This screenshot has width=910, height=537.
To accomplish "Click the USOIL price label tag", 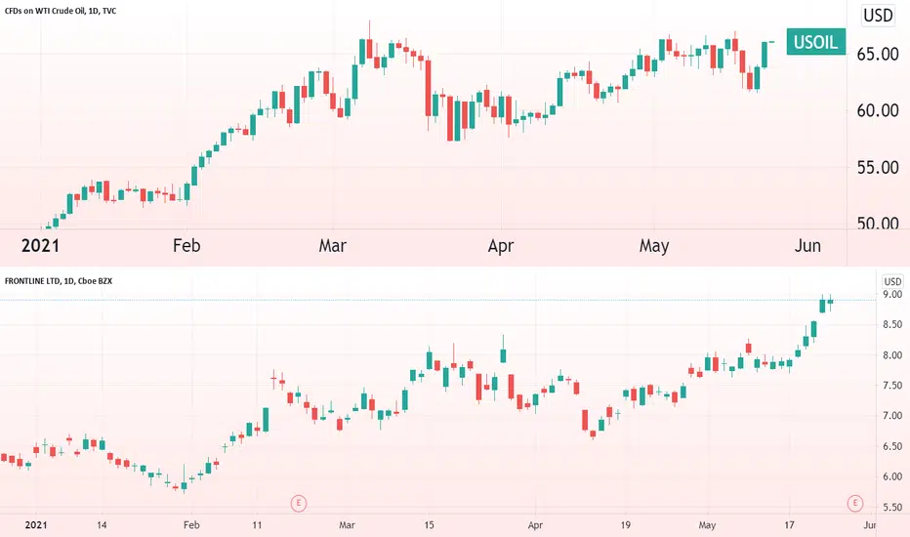I will 815,42.
